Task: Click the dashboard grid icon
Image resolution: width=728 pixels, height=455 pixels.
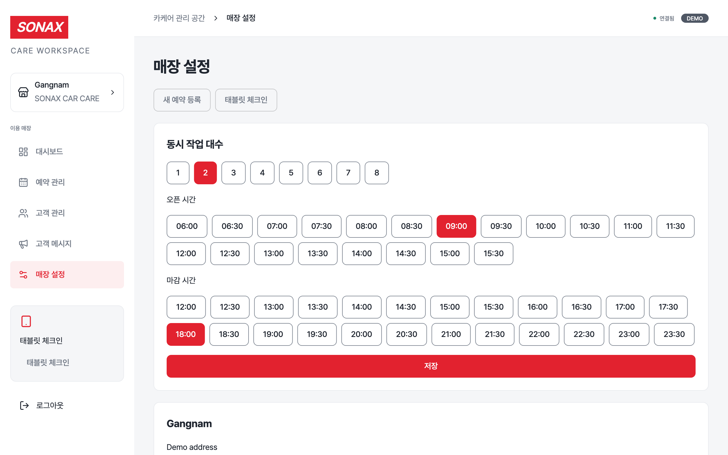Action: pos(23,152)
